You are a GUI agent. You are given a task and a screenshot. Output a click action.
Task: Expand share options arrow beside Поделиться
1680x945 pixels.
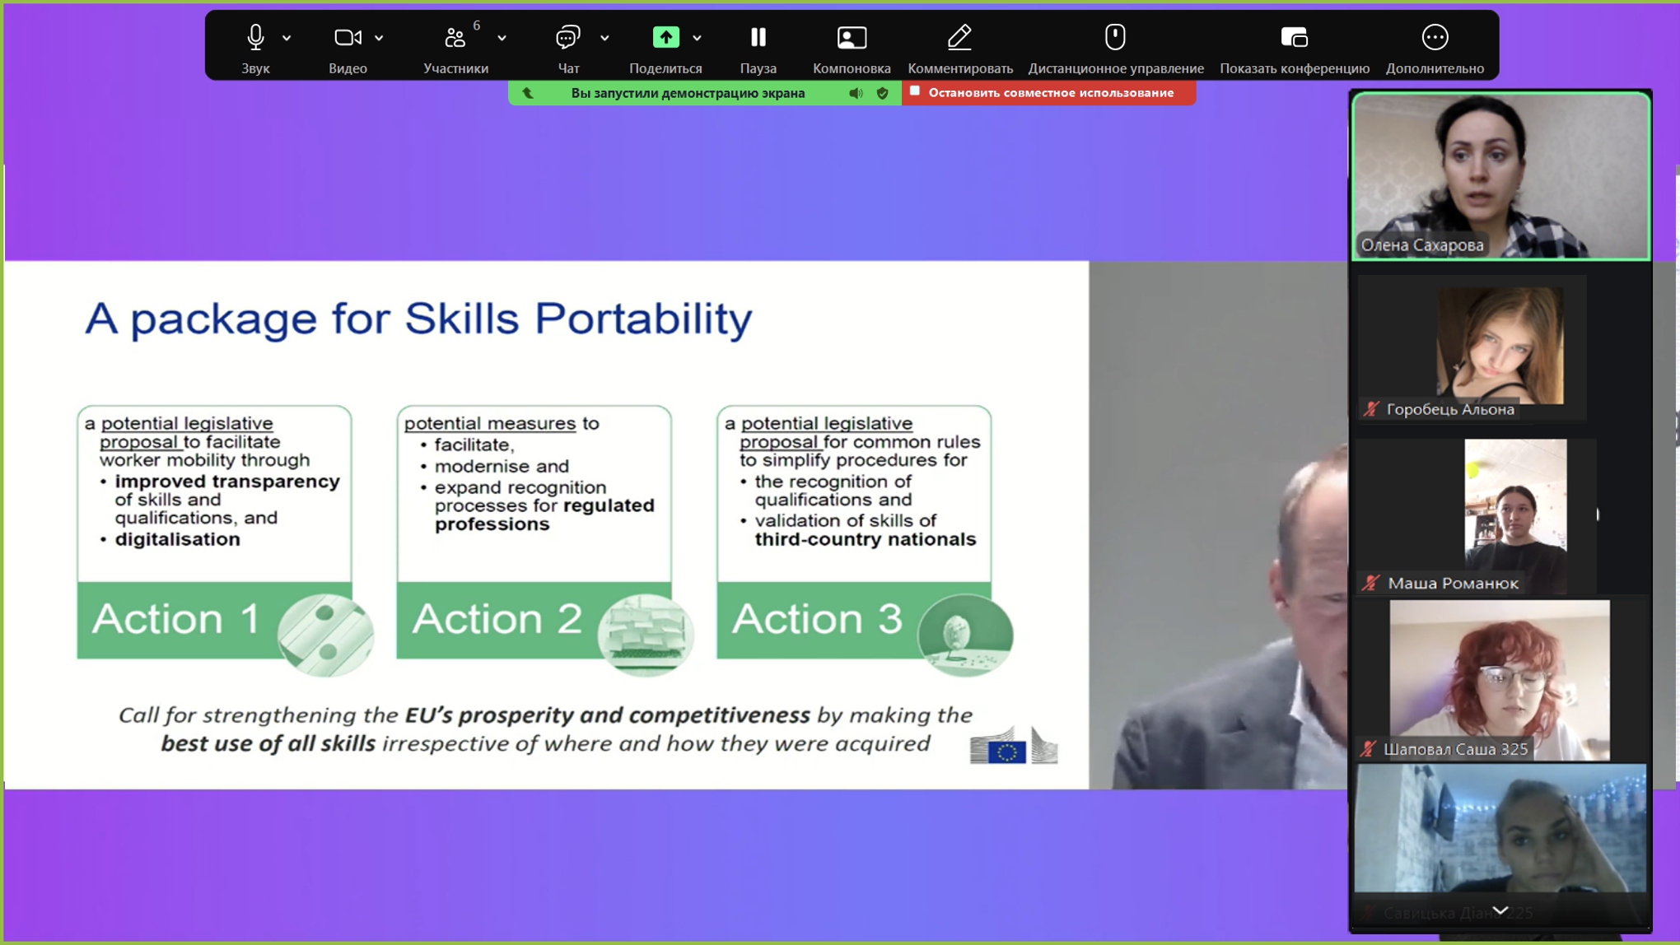[697, 38]
